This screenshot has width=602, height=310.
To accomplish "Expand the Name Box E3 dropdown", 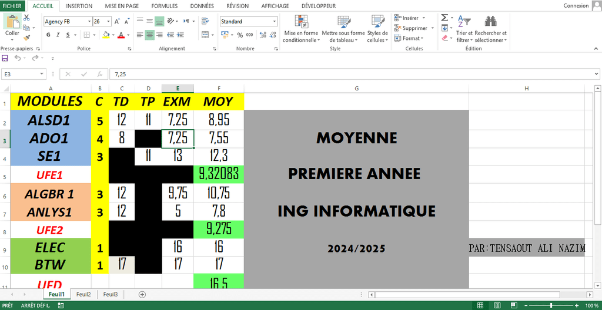I will 42,74.
